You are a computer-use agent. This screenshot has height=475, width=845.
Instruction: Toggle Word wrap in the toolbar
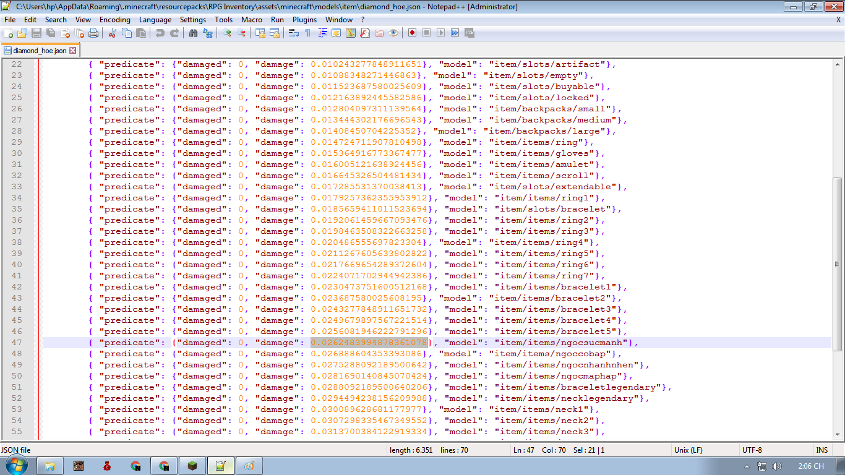point(294,33)
